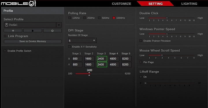Viewport: 208px width, 108px height.
Task: Click Stage 2 X value 1600 field
Action: 90,59
